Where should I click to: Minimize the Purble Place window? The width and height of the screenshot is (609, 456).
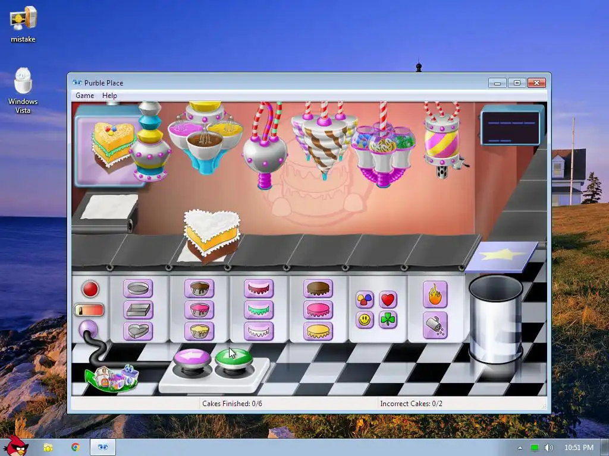[497, 83]
